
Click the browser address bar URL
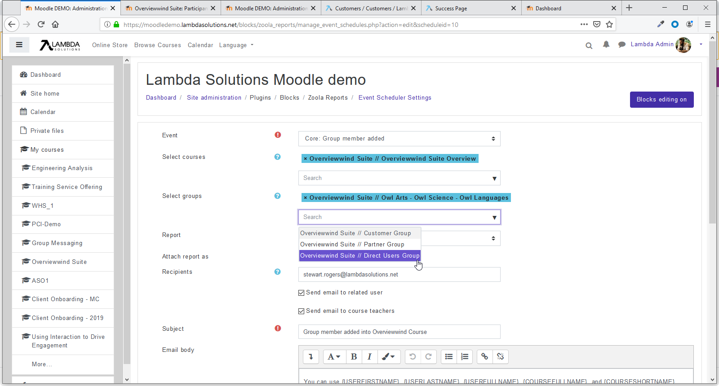291,25
